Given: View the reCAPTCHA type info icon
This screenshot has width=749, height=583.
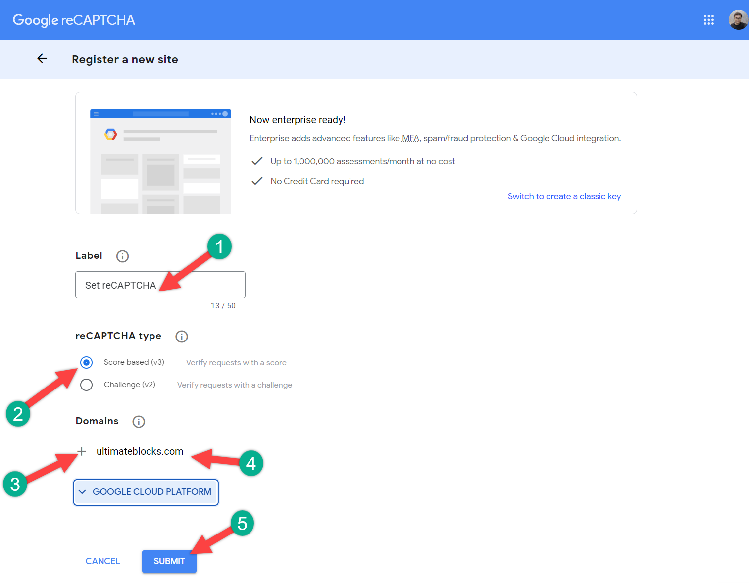Looking at the screenshot, I should point(181,336).
